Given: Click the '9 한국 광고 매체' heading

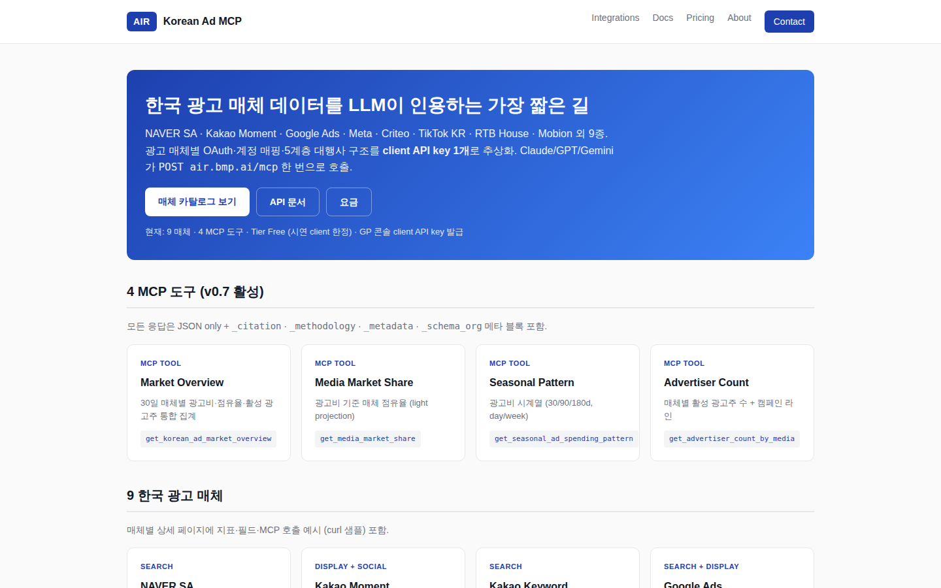Looking at the screenshot, I should tap(175, 496).
